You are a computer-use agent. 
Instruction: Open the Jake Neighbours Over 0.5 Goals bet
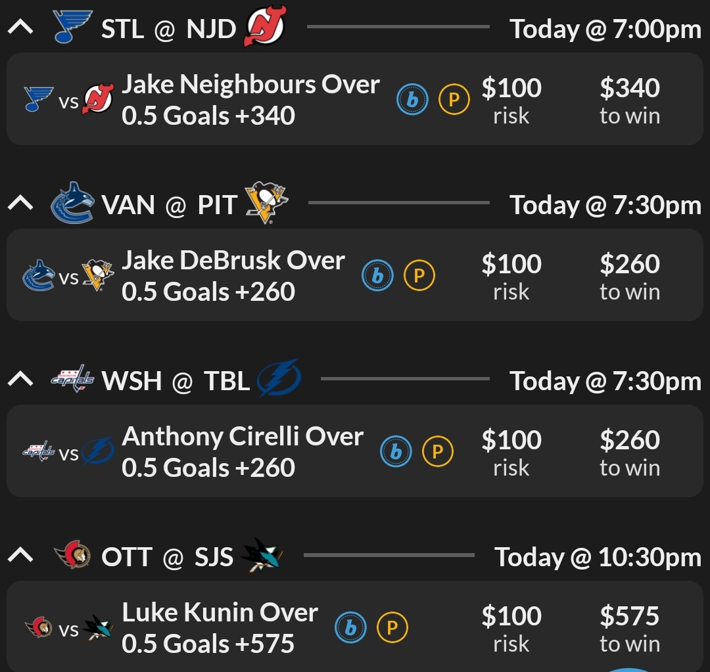pos(250,100)
